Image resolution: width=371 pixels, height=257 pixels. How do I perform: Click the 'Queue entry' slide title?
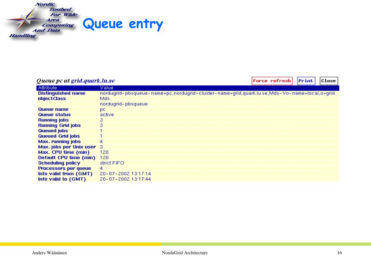[123, 24]
